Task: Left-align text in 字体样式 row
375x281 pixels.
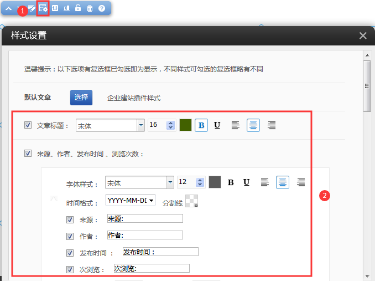Action: [x=265, y=182]
